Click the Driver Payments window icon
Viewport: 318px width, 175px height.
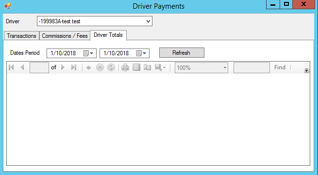pos(8,6)
